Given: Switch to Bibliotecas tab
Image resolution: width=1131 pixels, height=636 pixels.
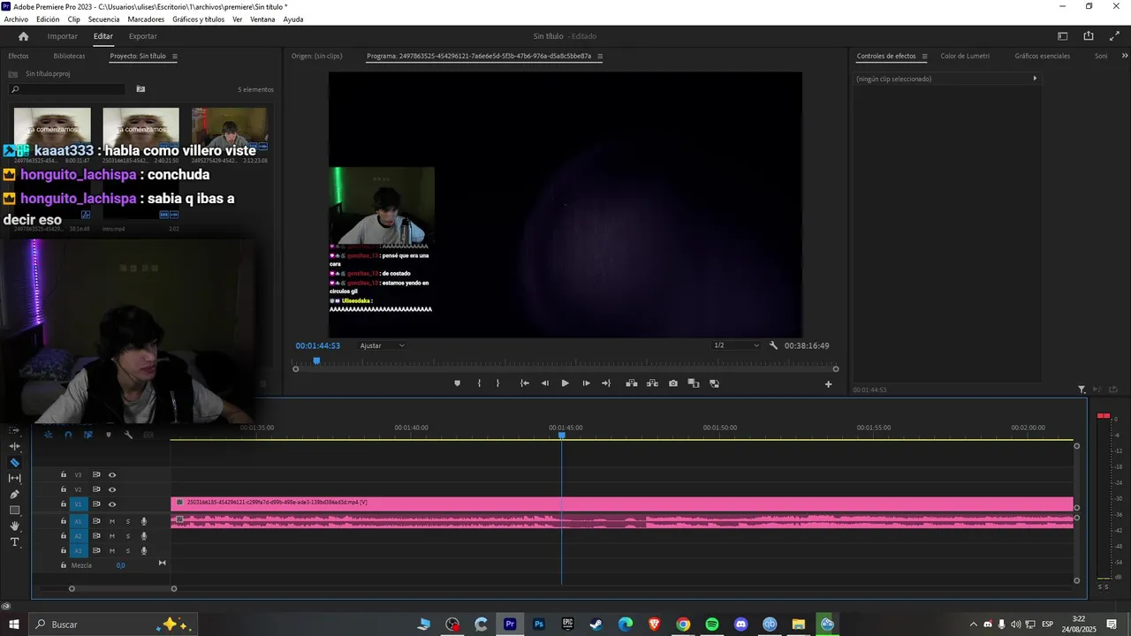Looking at the screenshot, I should point(69,56).
